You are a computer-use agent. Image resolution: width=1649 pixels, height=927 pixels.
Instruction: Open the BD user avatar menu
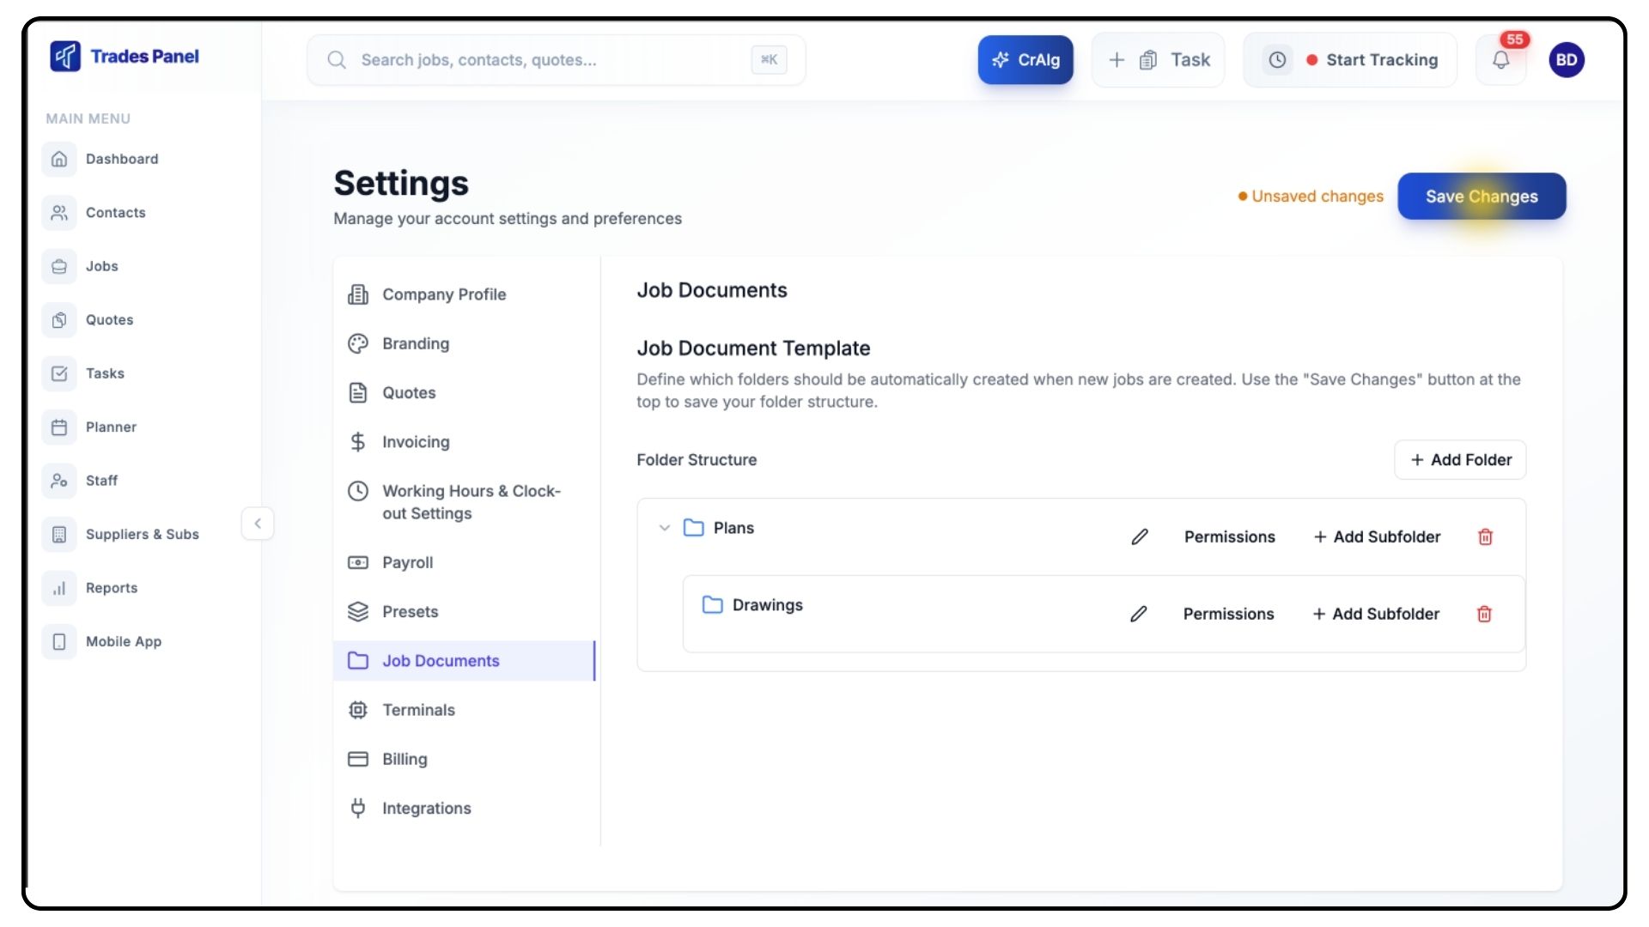click(1567, 60)
